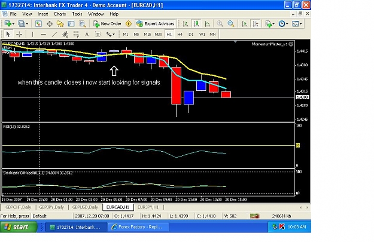The height and width of the screenshot is (242, 374).
Task: Switch timeframe to M30
Action: tap(158, 34)
